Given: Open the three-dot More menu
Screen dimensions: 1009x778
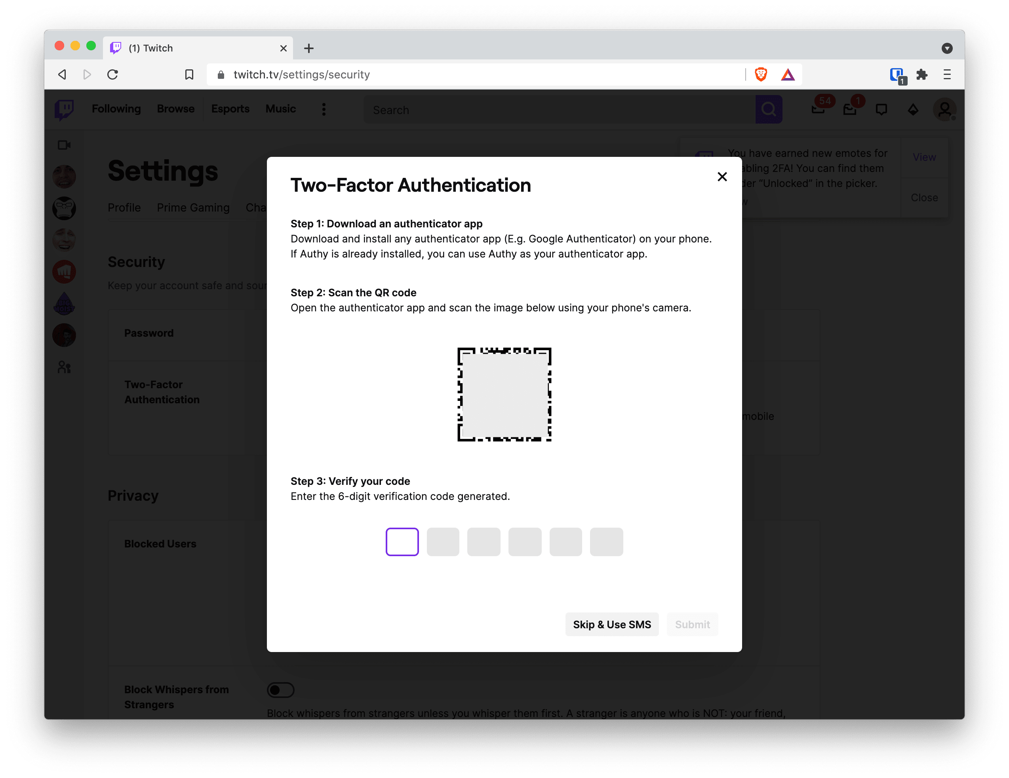Looking at the screenshot, I should 324,110.
